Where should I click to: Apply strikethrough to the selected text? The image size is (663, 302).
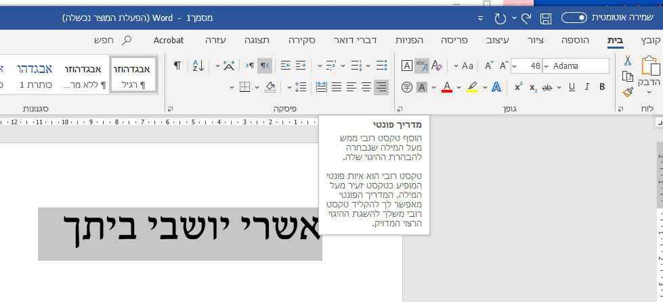[x=547, y=87]
